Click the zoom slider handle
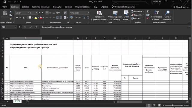The width and height of the screenshot is (192, 108). [x=173, y=105]
